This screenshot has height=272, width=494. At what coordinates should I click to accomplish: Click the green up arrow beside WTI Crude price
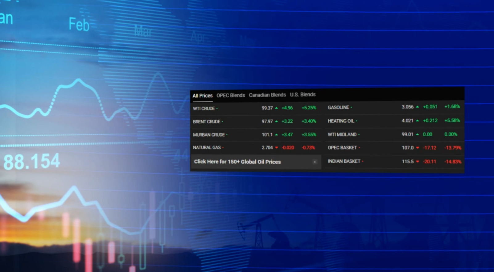click(x=276, y=108)
